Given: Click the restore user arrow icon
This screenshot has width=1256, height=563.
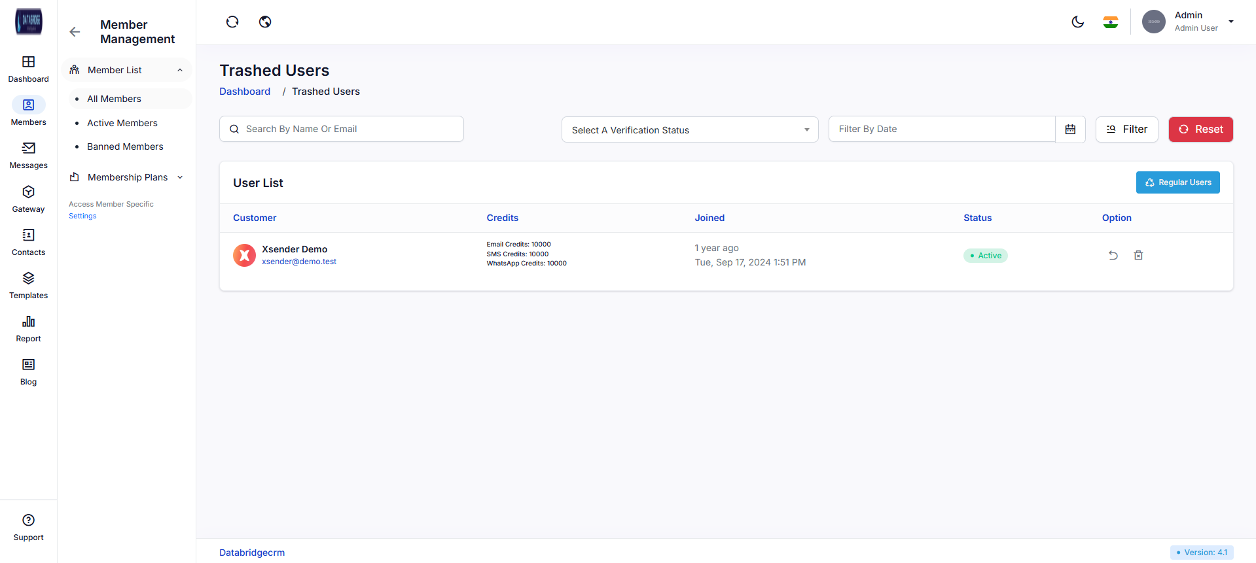Looking at the screenshot, I should coord(1113,255).
